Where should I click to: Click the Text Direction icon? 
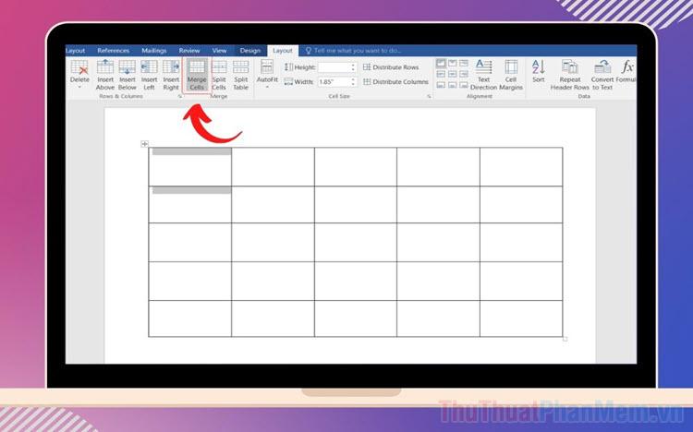(483, 75)
